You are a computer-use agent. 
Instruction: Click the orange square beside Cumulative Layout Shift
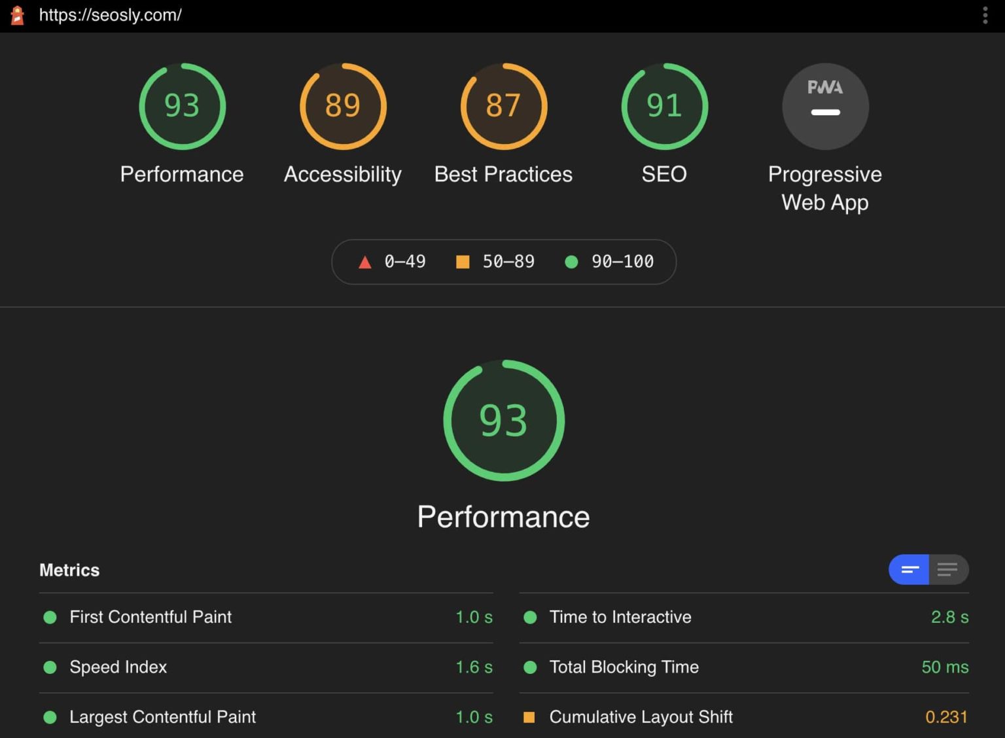(530, 717)
